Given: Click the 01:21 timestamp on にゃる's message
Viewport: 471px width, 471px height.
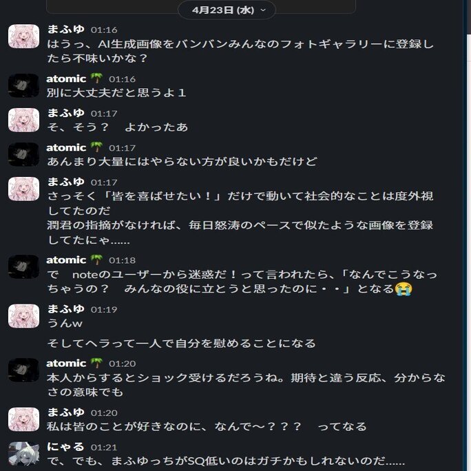Looking at the screenshot, I should 104,448.
